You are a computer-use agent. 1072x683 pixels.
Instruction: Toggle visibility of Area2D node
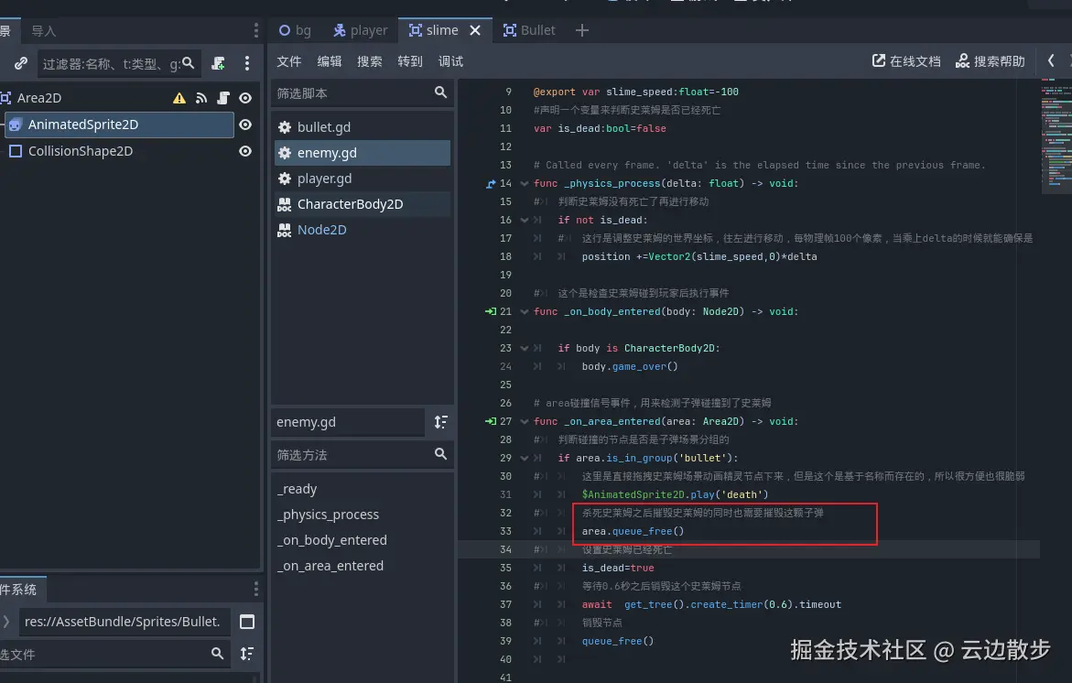[x=245, y=98]
